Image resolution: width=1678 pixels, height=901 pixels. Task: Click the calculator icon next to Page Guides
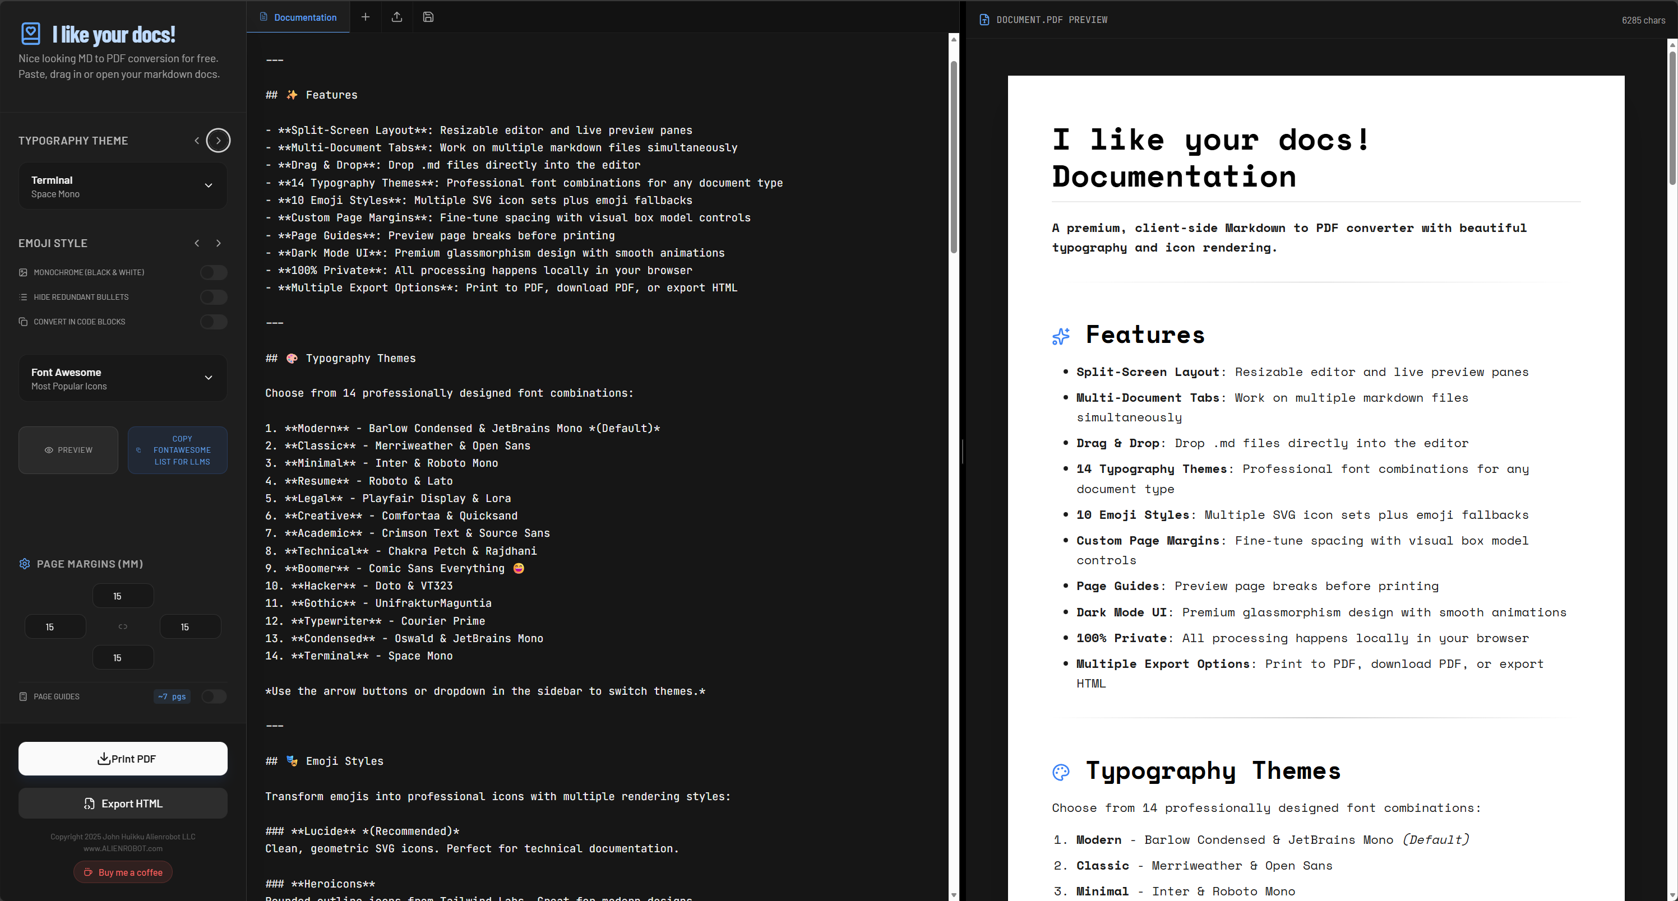coord(23,696)
